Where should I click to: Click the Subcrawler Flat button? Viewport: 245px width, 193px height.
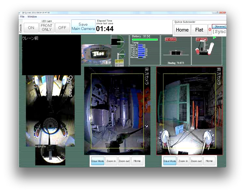pos(199,30)
